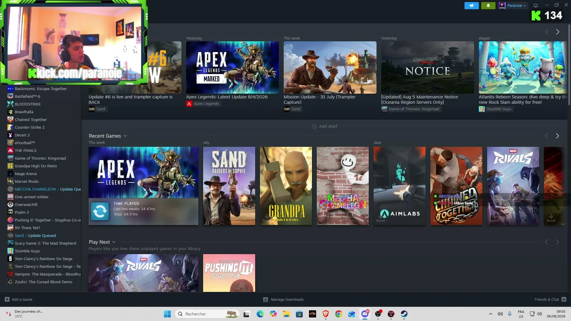This screenshot has height=321, width=571.
Task: Open FRA US input language switcher
Action: (x=521, y=314)
